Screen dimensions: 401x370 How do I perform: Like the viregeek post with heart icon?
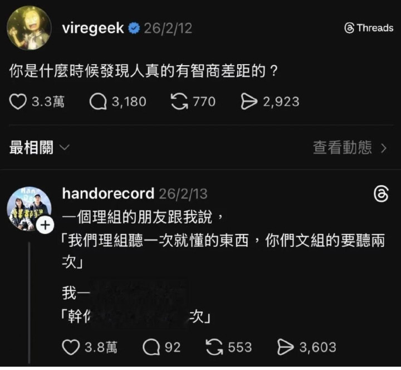(18, 102)
